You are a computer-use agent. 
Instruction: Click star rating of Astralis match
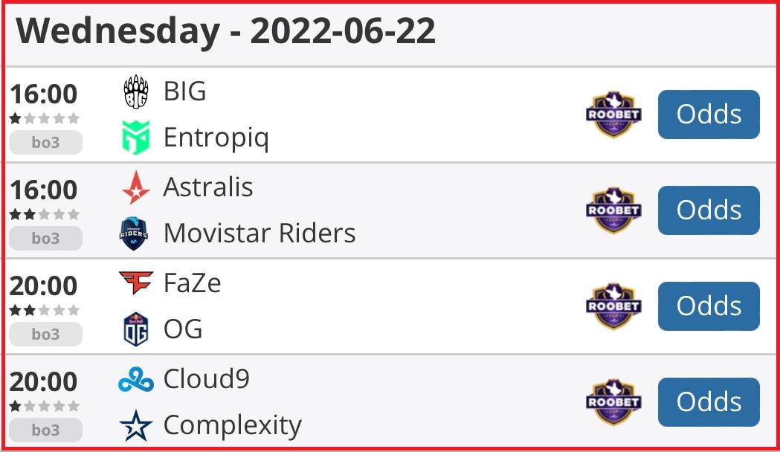point(45,214)
